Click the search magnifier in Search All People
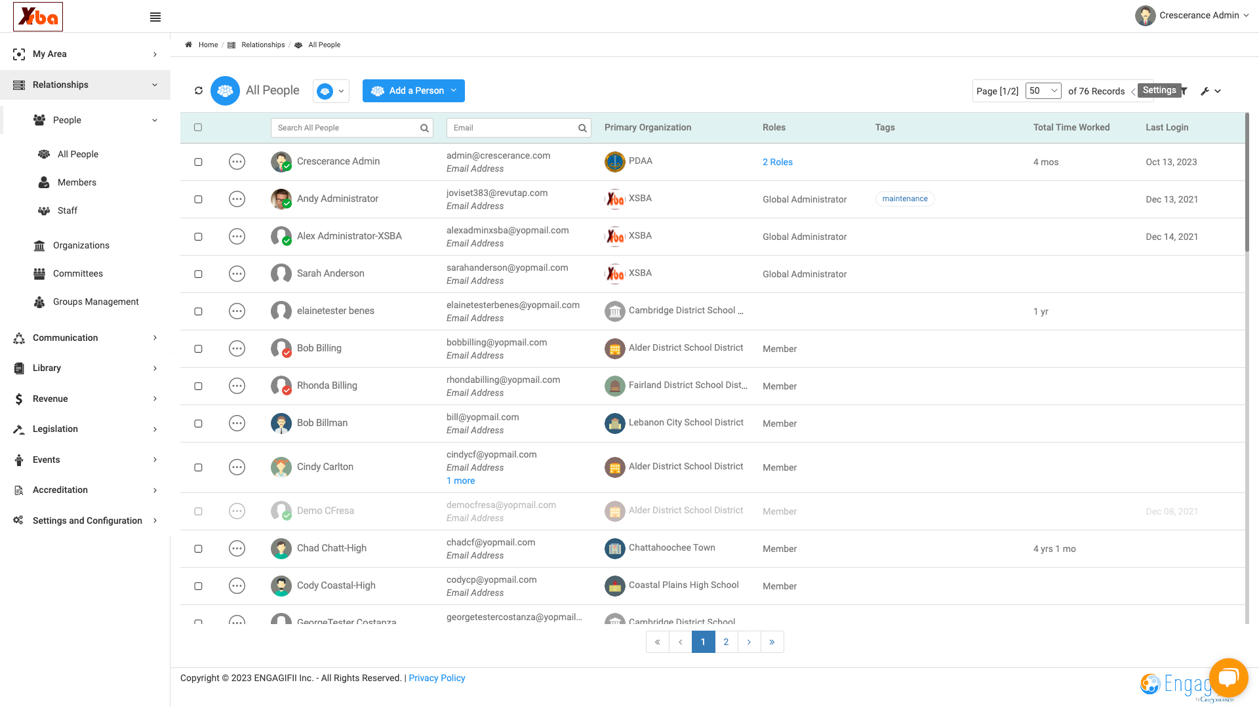The width and height of the screenshot is (1259, 708). 424,128
